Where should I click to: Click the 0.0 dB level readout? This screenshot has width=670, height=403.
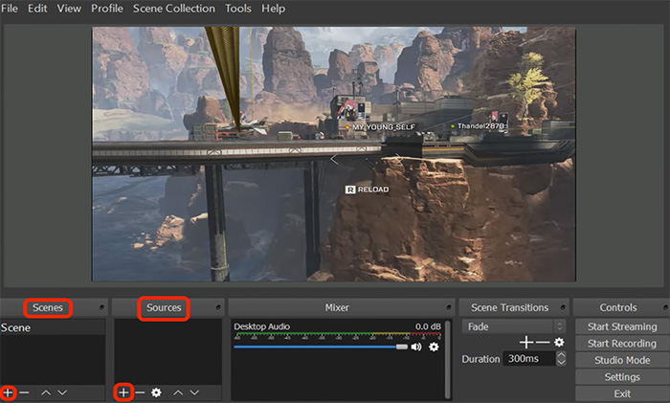tap(428, 326)
